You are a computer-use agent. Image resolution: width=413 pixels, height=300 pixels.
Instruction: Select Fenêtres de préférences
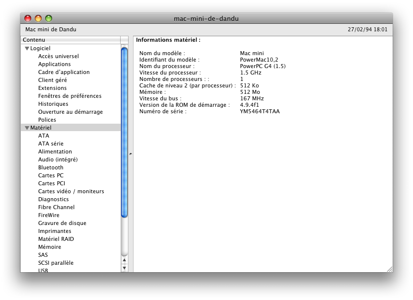pyautogui.click(x=69, y=96)
